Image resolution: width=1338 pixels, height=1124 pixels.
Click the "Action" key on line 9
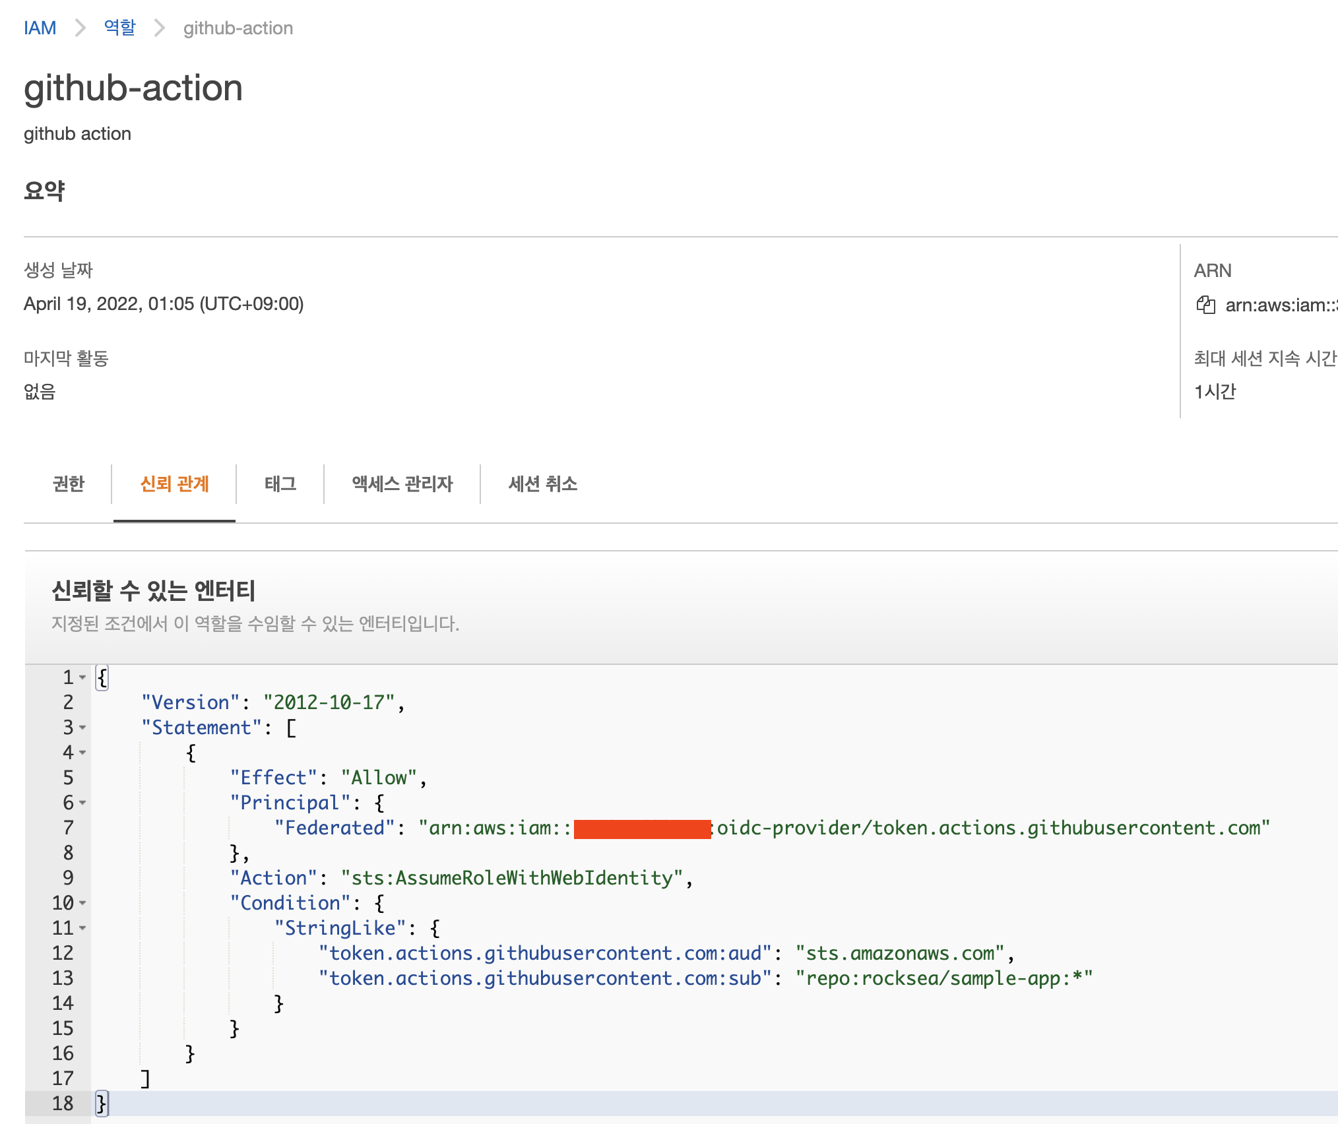pos(273,878)
